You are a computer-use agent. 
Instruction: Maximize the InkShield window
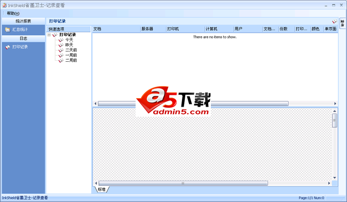point(334,5)
